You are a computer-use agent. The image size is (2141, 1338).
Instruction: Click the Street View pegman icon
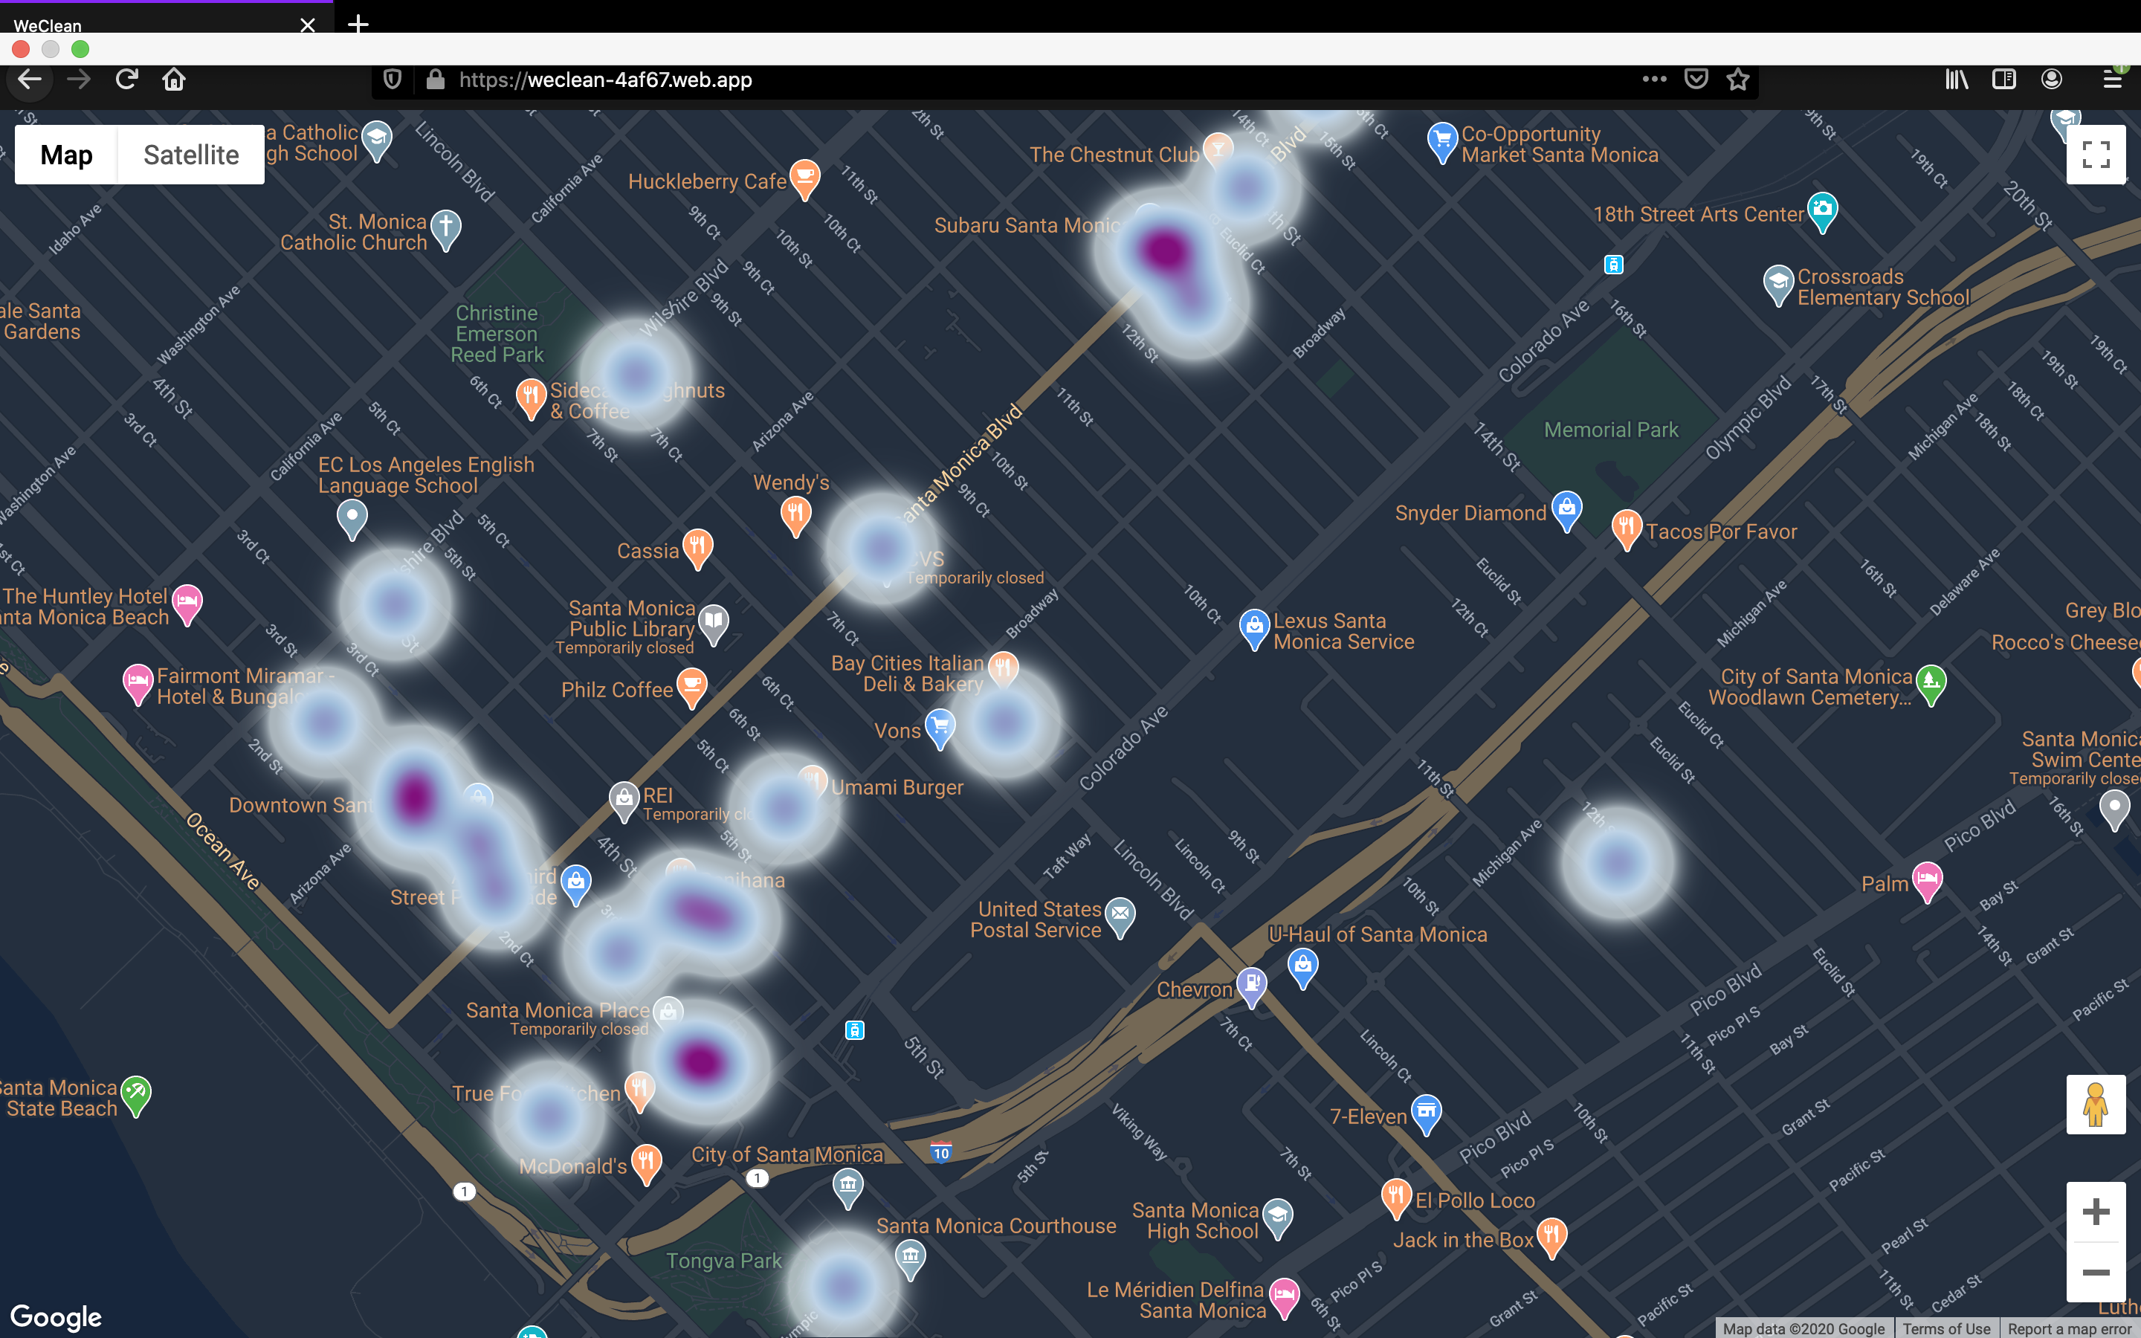2095,1105
